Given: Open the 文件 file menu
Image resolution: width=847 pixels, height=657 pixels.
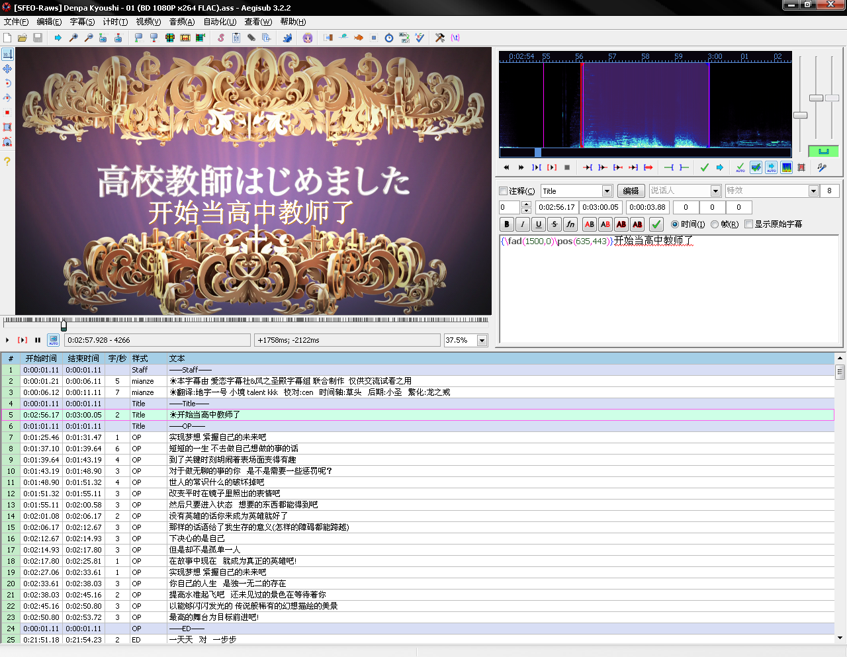Looking at the screenshot, I should [x=16, y=22].
